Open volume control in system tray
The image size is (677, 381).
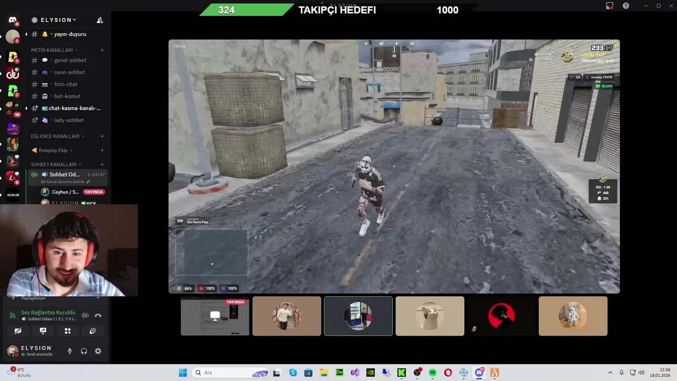pos(641,373)
